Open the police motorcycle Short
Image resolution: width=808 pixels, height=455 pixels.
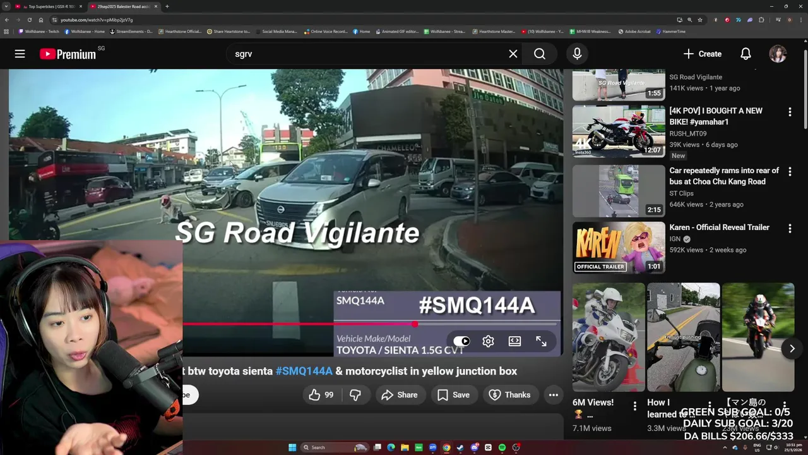609,337
